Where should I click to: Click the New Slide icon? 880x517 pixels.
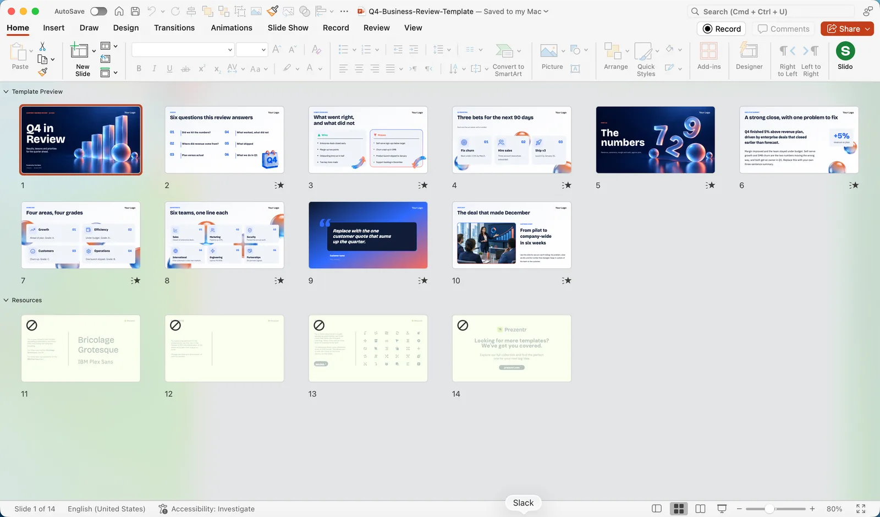[80, 51]
